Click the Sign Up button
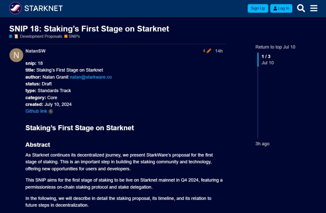Screen dimensions: 326x213 (x=258, y=8)
